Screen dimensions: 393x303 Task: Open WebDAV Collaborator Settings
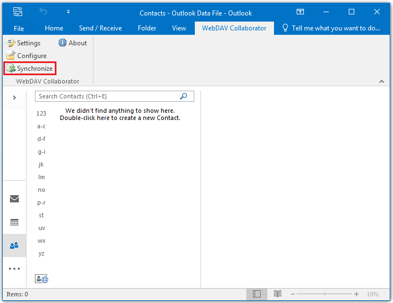(x=24, y=43)
